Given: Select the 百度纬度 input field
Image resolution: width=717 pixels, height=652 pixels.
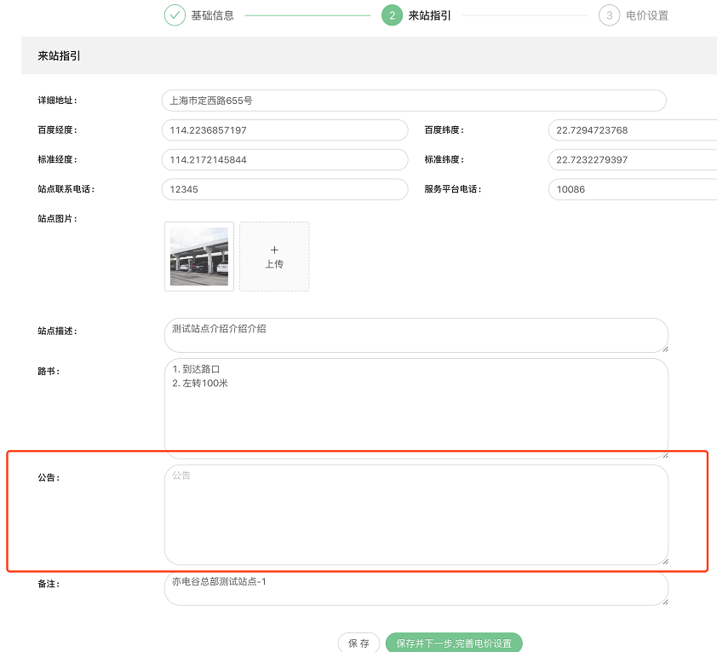Looking at the screenshot, I should [x=632, y=130].
